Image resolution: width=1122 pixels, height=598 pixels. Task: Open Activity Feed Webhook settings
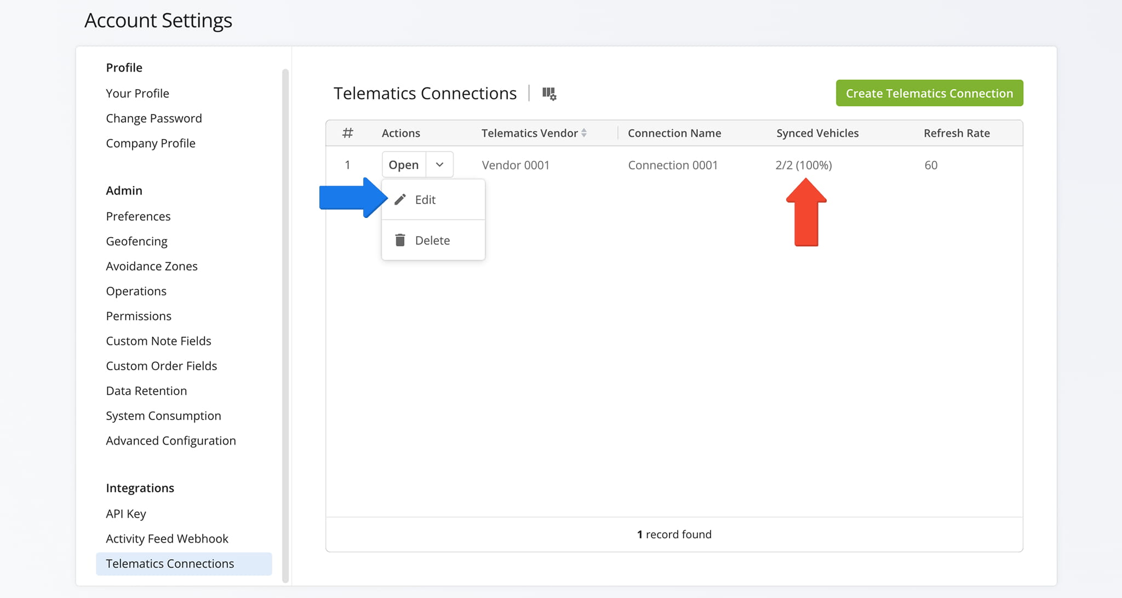point(167,538)
